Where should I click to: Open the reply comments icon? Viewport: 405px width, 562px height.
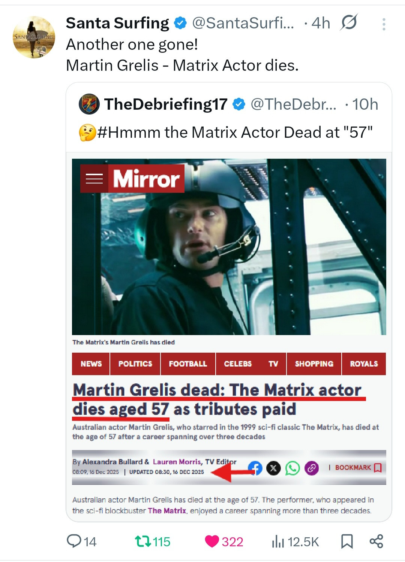coord(74,541)
